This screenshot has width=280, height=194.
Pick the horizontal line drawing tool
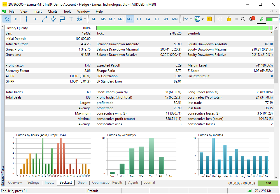[x=35, y=19]
